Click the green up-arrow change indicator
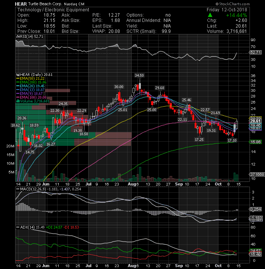The image size is (265, 269). 210,15
